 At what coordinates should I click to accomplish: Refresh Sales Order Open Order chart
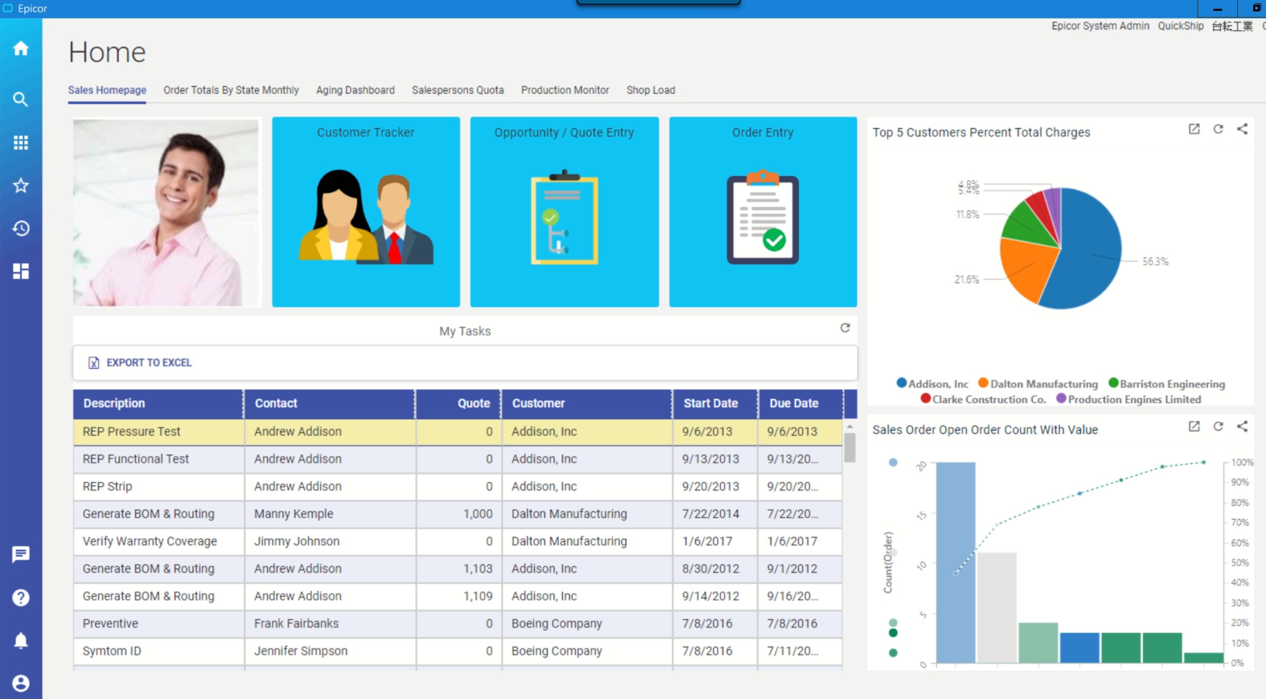(x=1218, y=426)
